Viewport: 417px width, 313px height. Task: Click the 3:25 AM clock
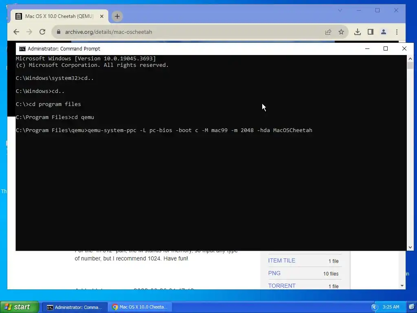[391, 307]
